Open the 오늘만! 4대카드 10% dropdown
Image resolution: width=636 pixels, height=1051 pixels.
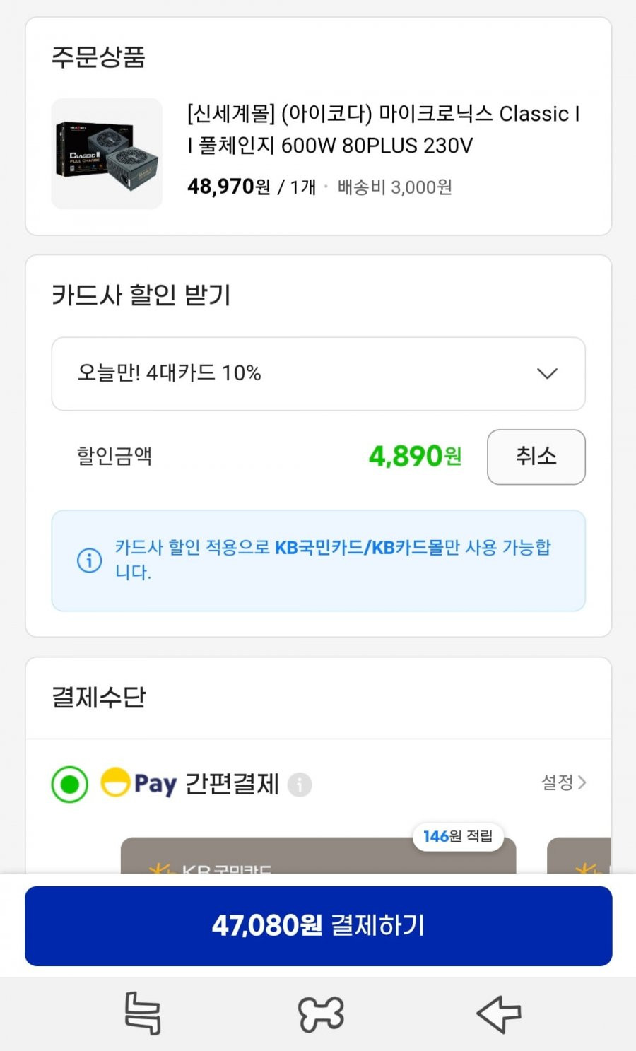(318, 374)
